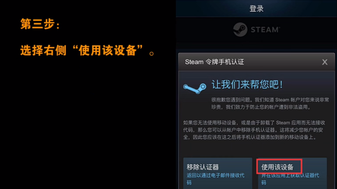This screenshot has height=189, width=337.
Task: Click the orange quoted phrase “使用该设备”
Action: (107, 50)
